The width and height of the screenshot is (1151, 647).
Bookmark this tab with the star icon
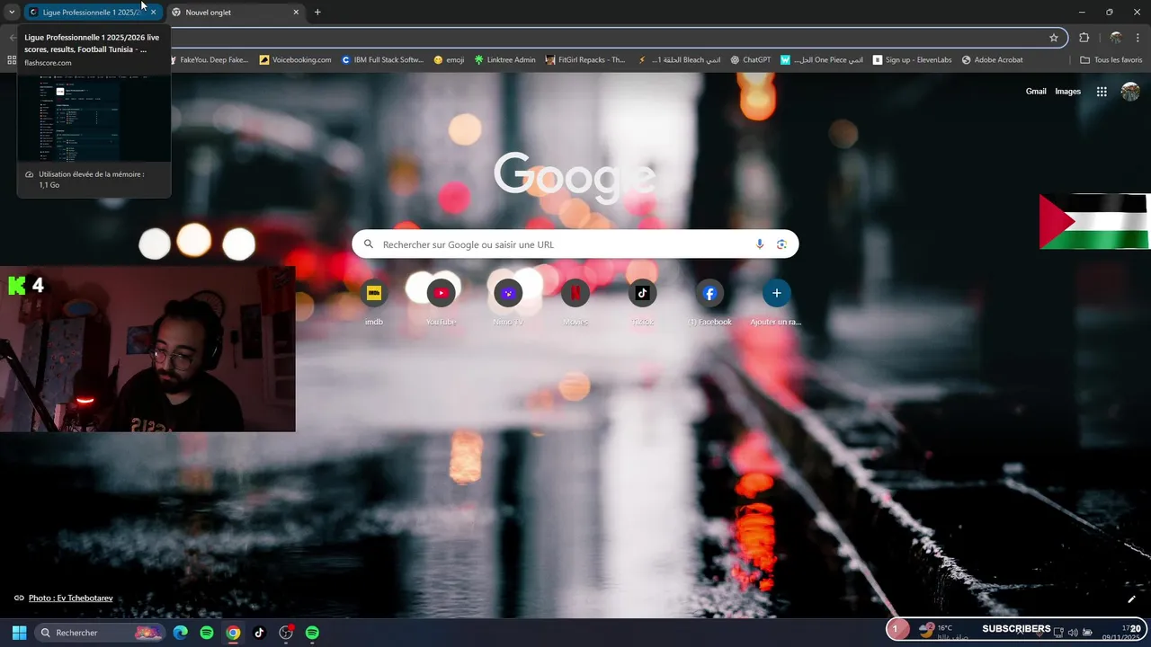(x=1054, y=38)
